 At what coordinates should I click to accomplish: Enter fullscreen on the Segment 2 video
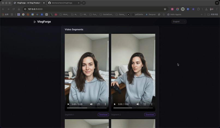[x=145, y=104]
